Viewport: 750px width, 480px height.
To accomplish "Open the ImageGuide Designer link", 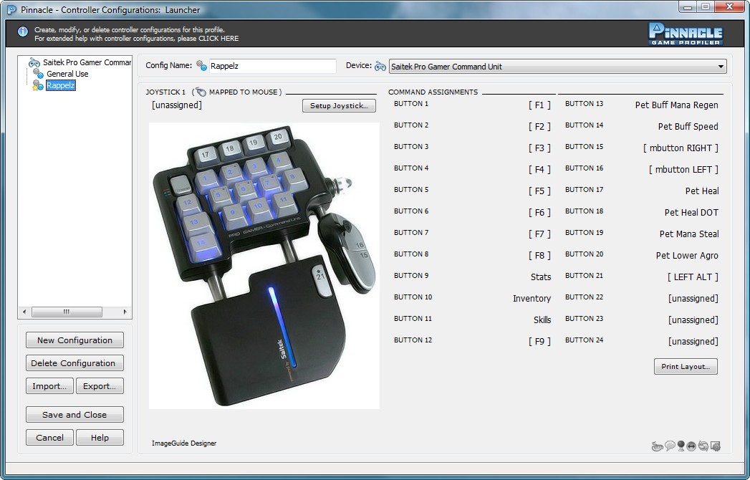I will (184, 443).
